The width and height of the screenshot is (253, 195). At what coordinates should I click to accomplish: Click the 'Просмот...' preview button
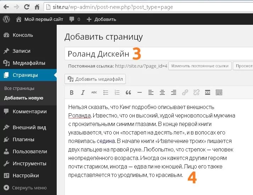tap(243, 66)
